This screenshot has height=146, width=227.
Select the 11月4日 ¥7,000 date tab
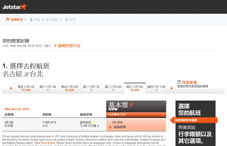[26, 88]
